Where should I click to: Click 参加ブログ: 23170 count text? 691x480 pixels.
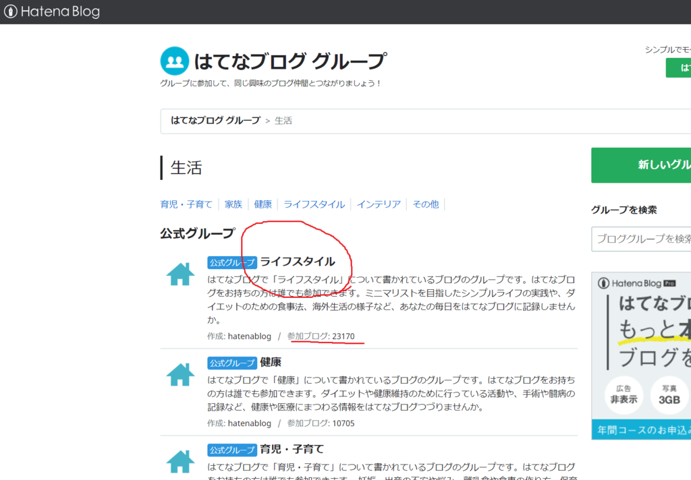321,336
